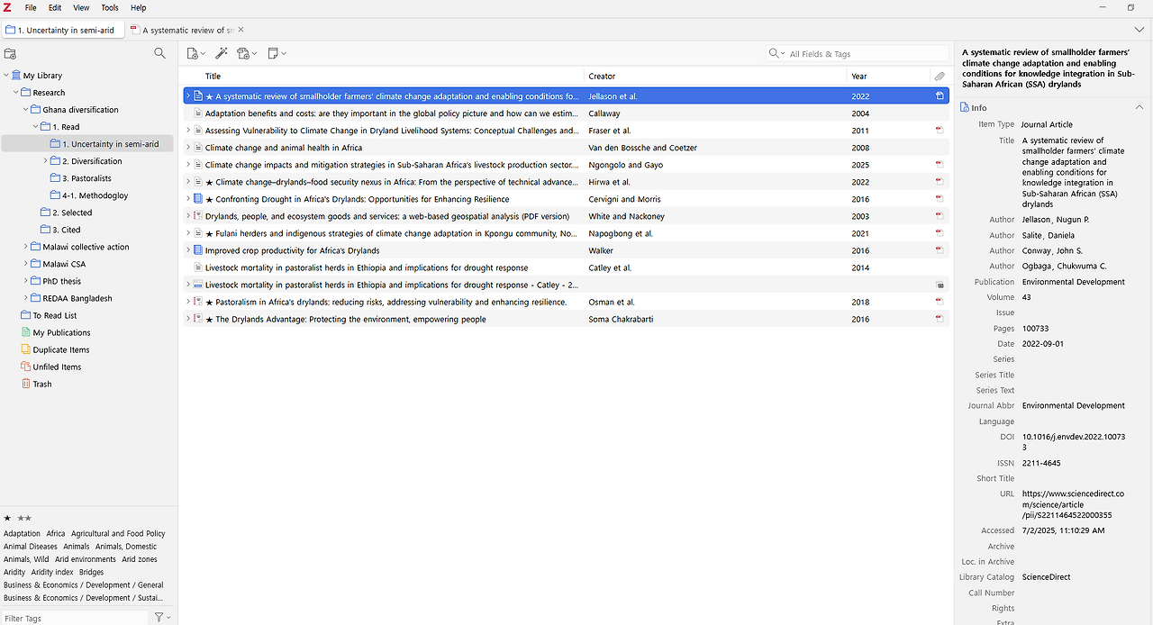Select the Callaway 2004 item row
This screenshot has height=625, width=1153.
(x=566, y=113)
